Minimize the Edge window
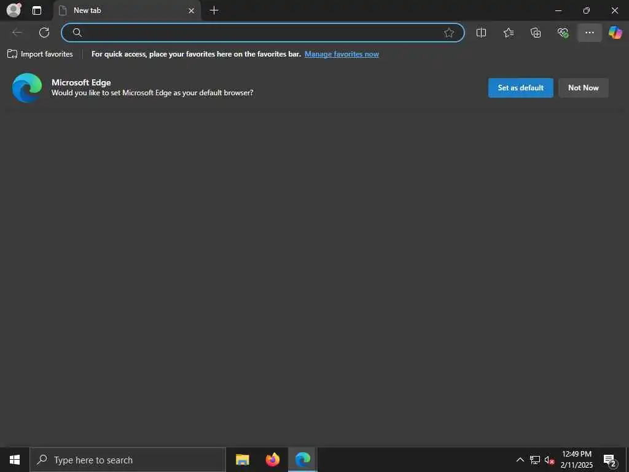Image resolution: width=629 pixels, height=472 pixels. point(558,10)
